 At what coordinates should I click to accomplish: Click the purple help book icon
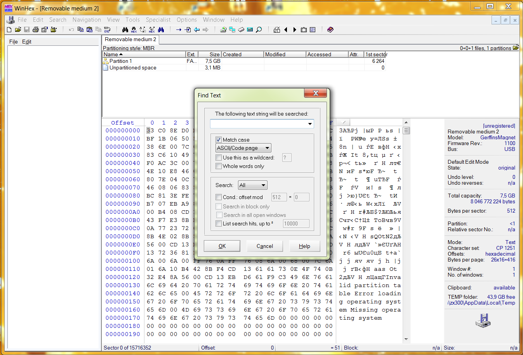tap(330, 29)
